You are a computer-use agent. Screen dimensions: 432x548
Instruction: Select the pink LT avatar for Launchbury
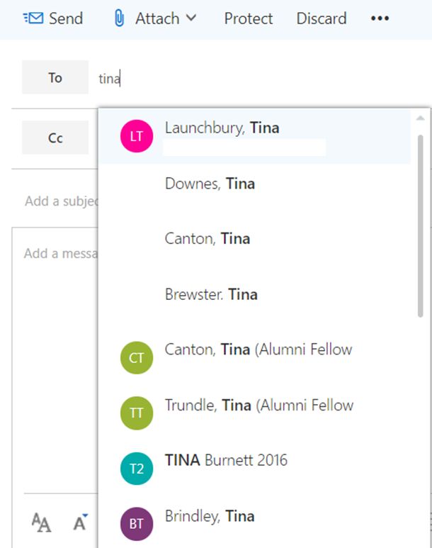pyautogui.click(x=137, y=136)
